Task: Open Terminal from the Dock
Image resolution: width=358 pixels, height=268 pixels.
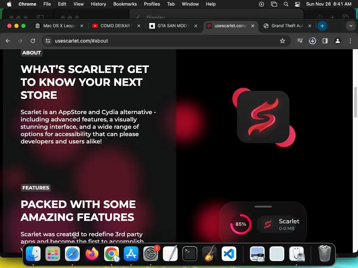Action: [x=190, y=254]
